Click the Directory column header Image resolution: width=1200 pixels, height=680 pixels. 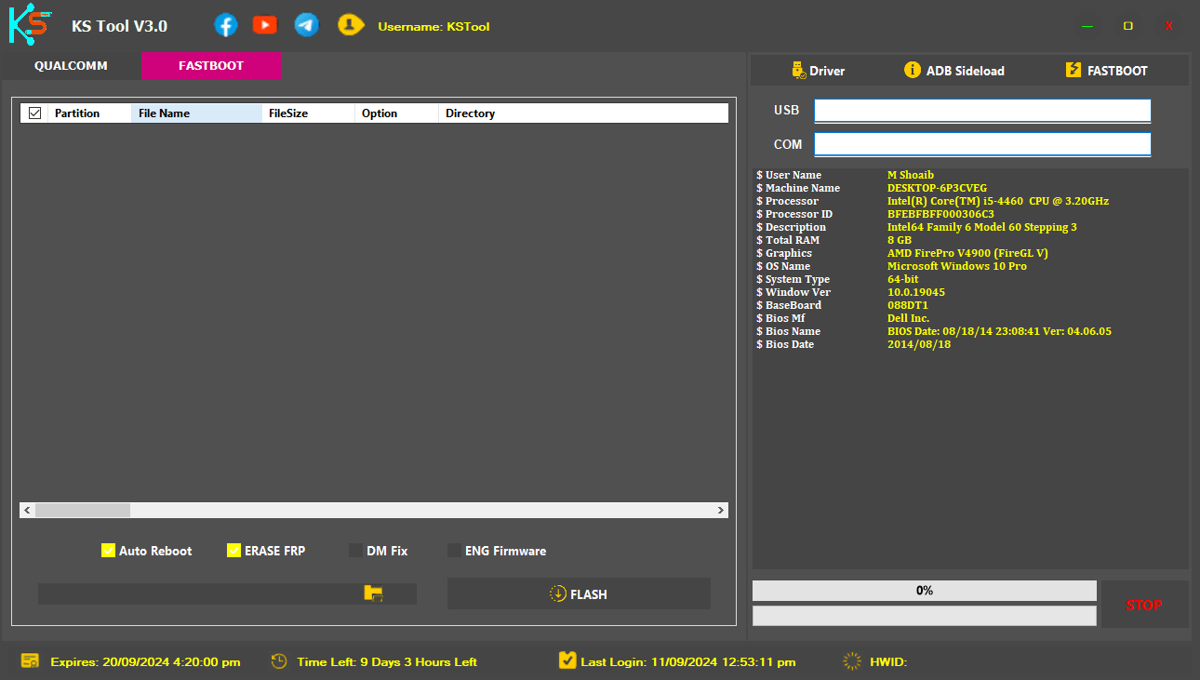point(582,113)
